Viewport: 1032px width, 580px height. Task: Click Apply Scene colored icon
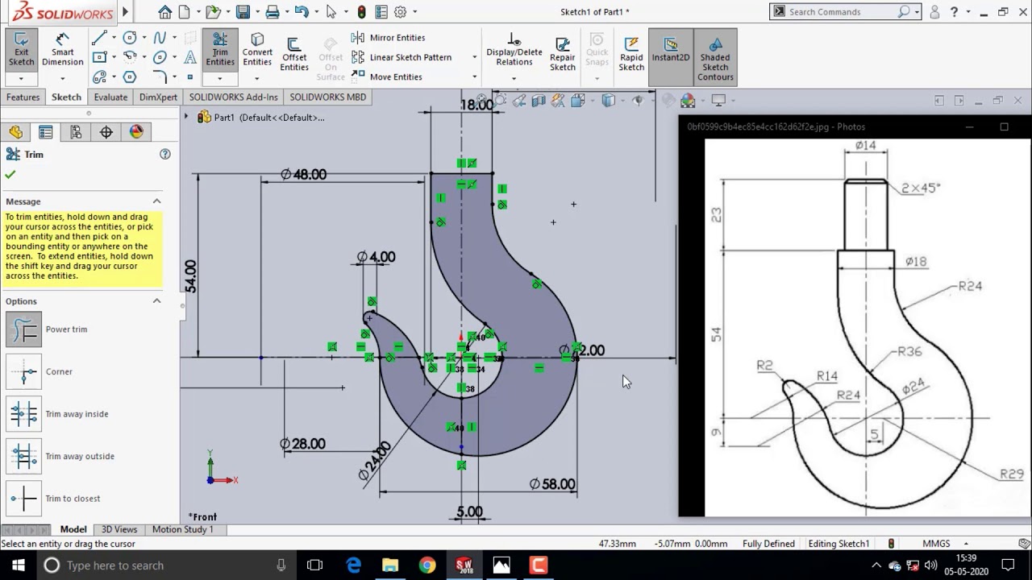click(688, 101)
